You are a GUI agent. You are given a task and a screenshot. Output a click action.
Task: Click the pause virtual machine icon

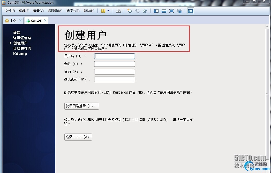(103, 11)
